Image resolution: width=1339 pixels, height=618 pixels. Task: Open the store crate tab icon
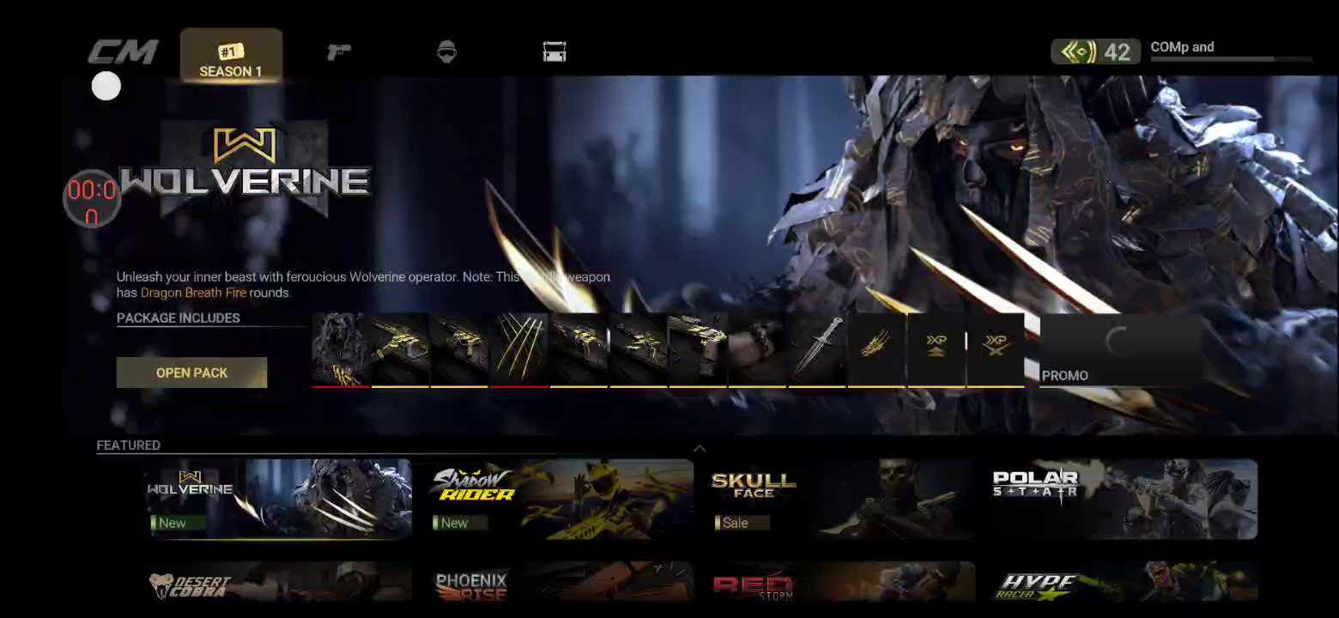pos(554,52)
